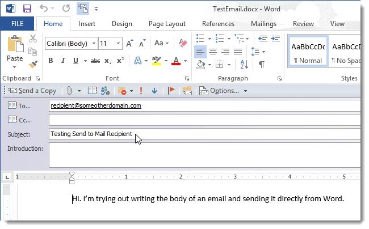Set Low Importance blue down arrow
Image resolution: width=369 pixels, height=229 pixels.
[x=154, y=91]
